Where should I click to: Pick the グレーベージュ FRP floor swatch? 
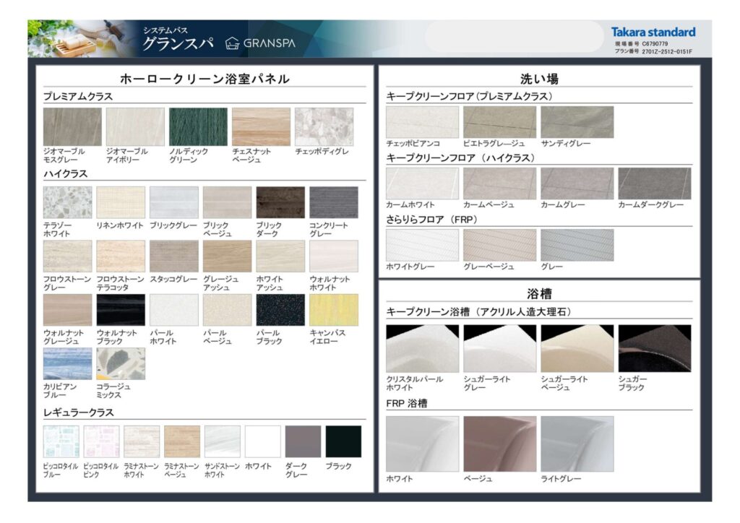click(499, 245)
